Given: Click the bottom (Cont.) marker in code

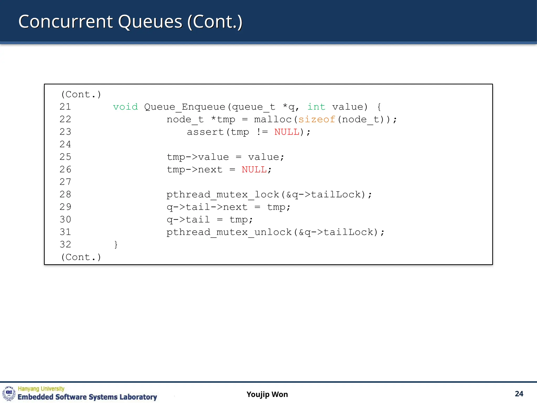Looking at the screenshot, I should point(81,257).
